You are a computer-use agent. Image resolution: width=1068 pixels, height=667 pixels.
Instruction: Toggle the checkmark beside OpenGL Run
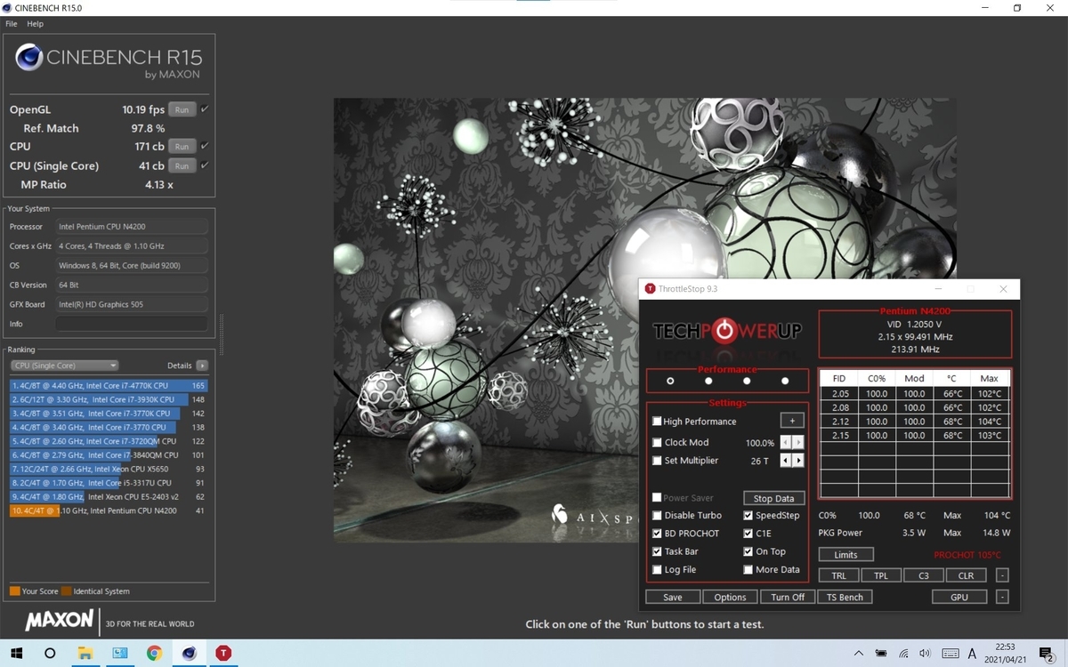[x=205, y=109]
